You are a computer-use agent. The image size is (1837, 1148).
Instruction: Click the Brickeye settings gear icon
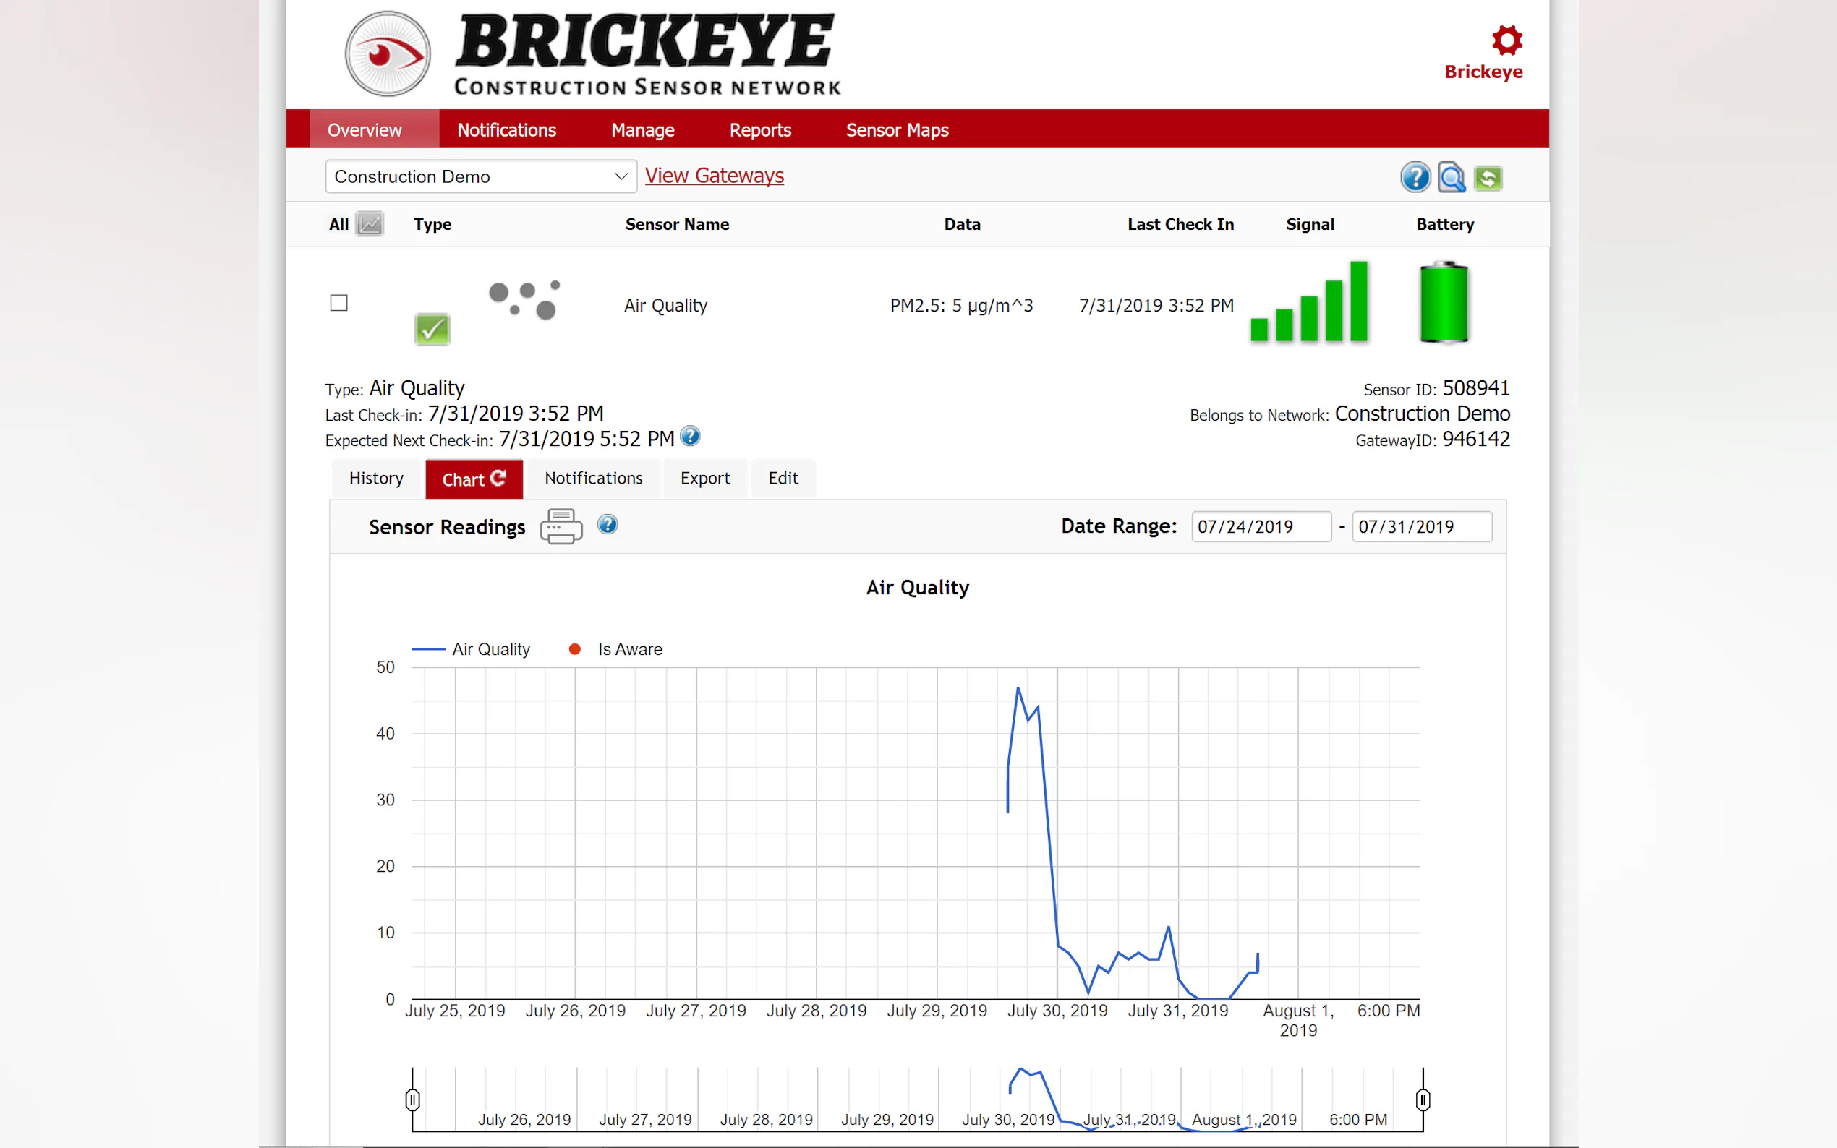click(1506, 40)
